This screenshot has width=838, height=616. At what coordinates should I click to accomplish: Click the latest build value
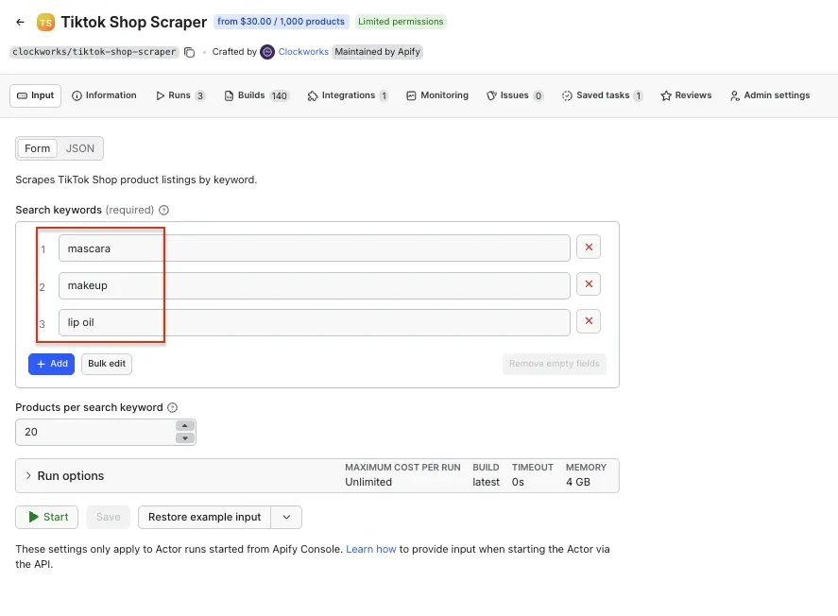point(486,482)
